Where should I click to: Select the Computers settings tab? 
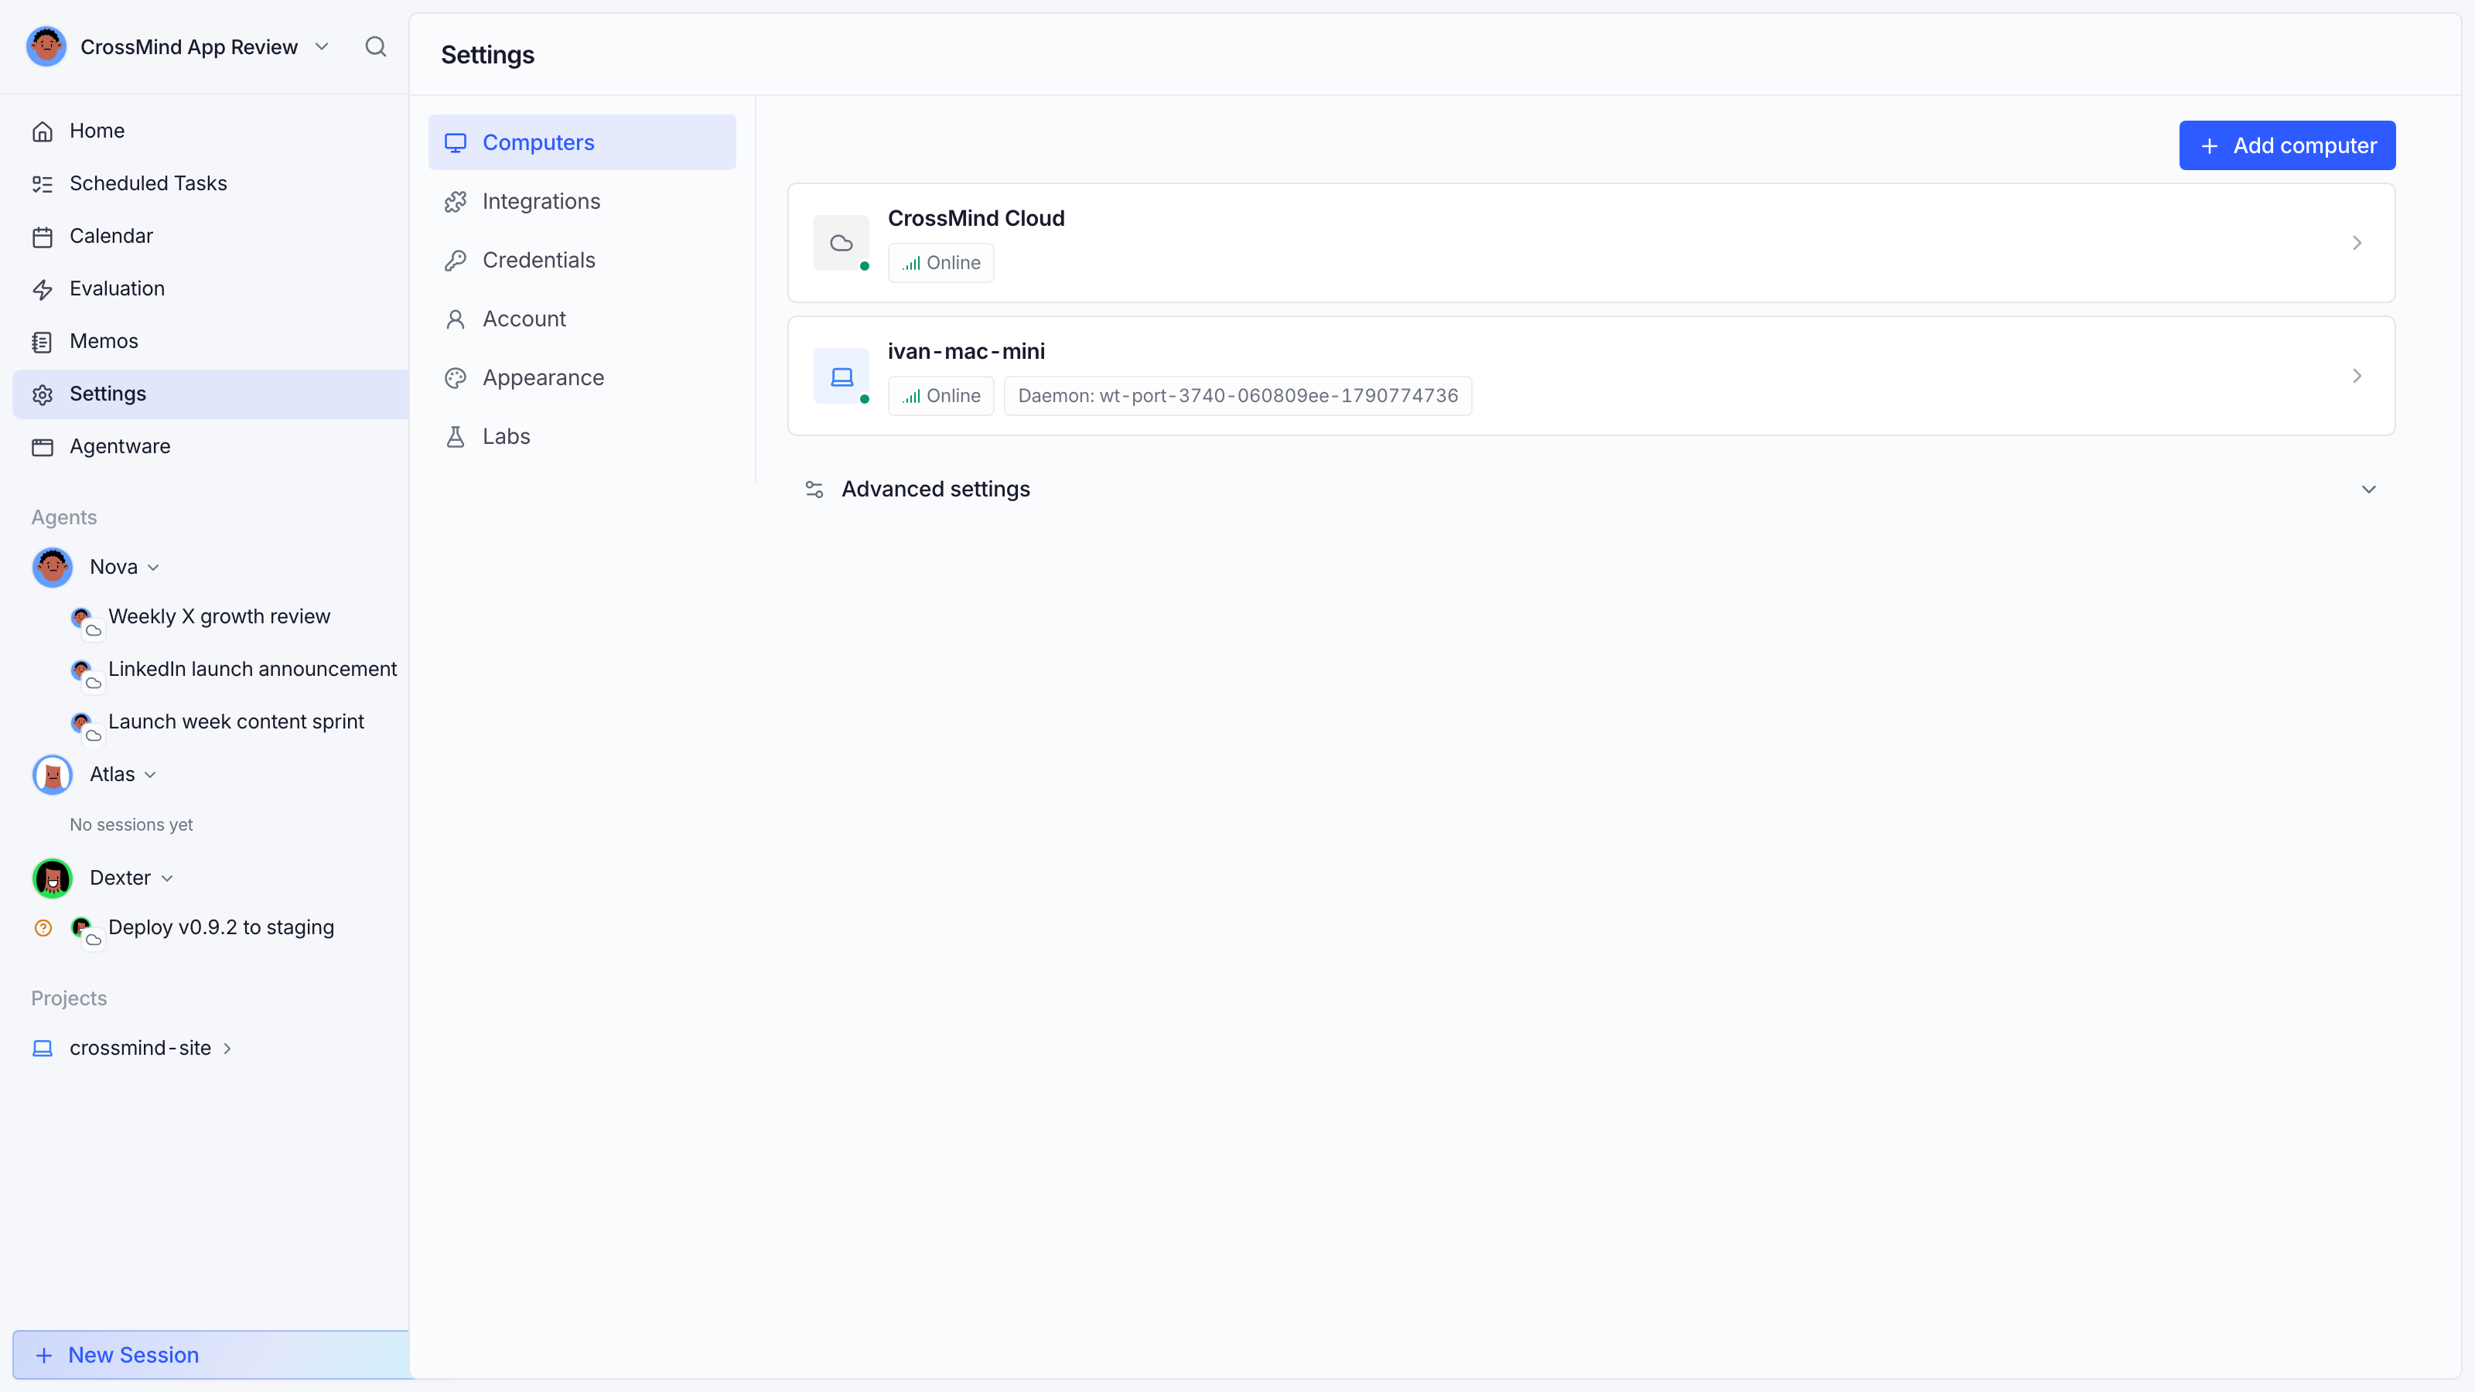582,142
